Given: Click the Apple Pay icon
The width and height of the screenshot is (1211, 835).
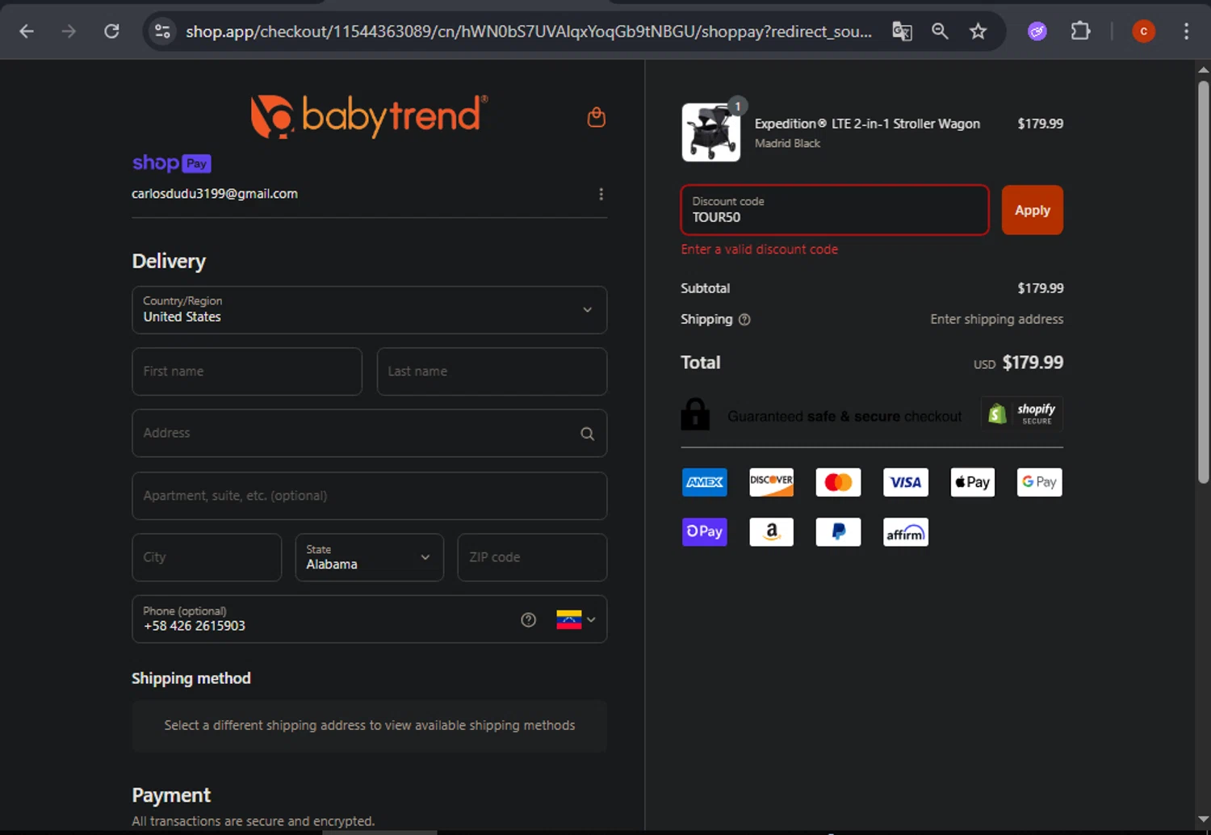Looking at the screenshot, I should (973, 482).
